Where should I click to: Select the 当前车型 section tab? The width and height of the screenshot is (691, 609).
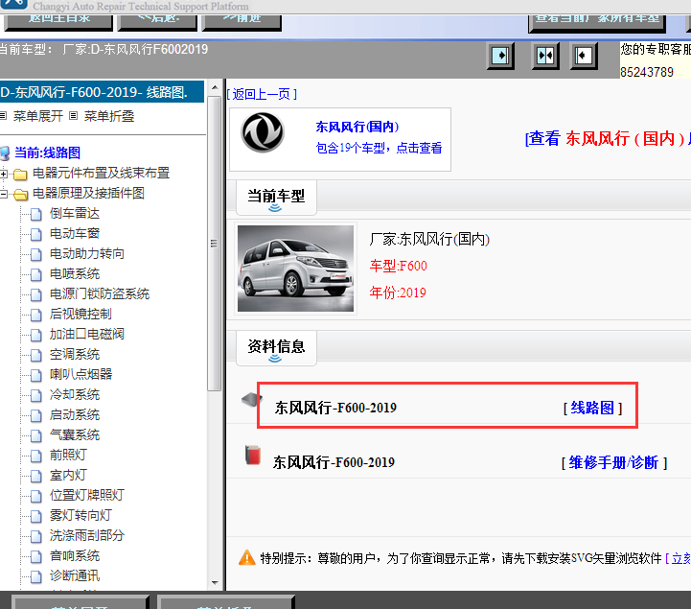tap(276, 198)
